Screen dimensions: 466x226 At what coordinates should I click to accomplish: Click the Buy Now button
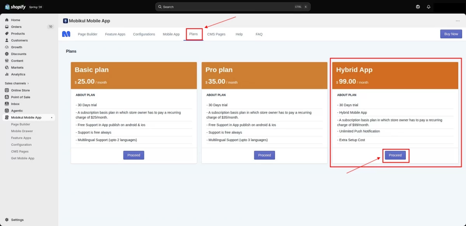point(451,34)
